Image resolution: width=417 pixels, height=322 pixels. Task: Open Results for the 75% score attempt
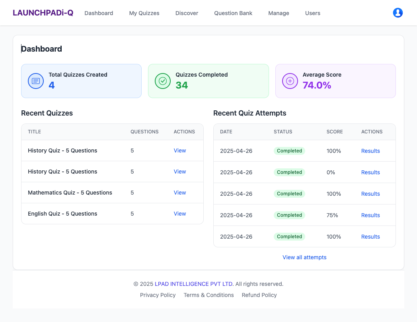pyautogui.click(x=370, y=215)
